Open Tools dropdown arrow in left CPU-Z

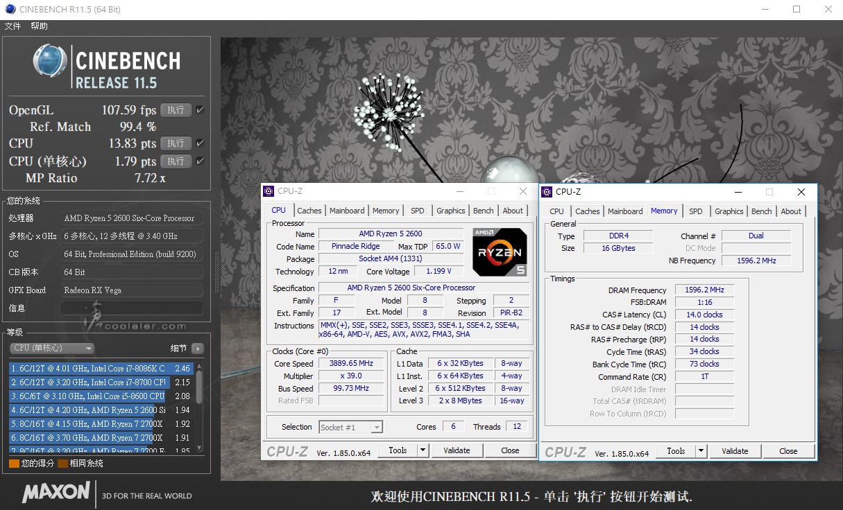(423, 450)
